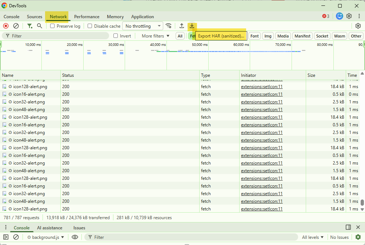Enable Preserve log checkbox
Viewport: 365px width, 245px height.
[52, 26]
